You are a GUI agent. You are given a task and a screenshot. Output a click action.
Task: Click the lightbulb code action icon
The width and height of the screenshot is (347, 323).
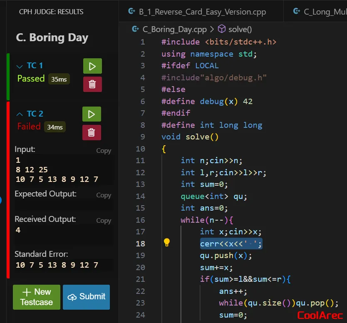click(x=167, y=242)
